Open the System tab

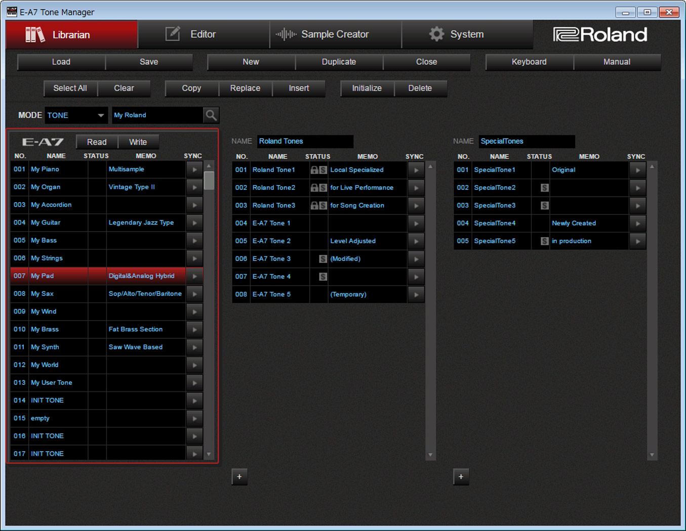467,34
